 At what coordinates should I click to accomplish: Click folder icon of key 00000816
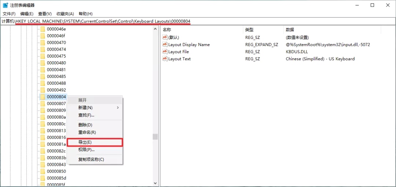[x=43, y=137]
